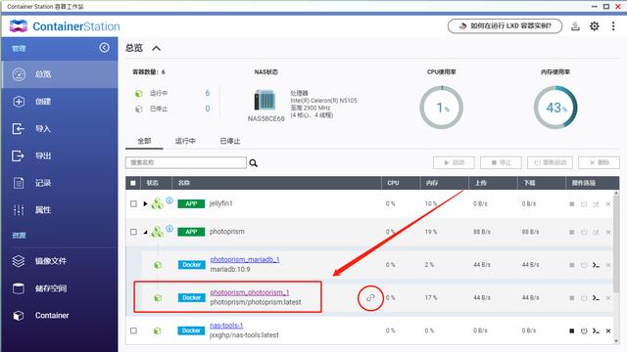Check the photoprism app row checkbox
Viewport: 627px width, 352px height.
(x=133, y=232)
